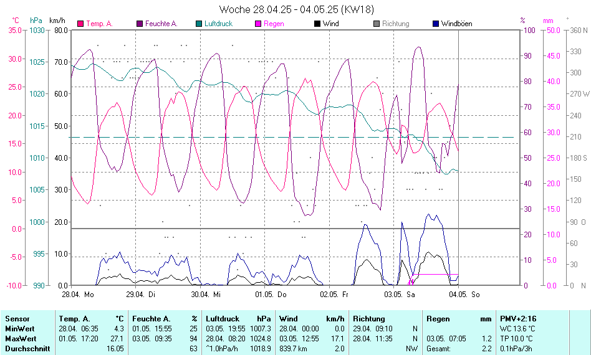Screen dimensions: 591x355
Task: Click the MaxWert row label
Action: [21, 339]
